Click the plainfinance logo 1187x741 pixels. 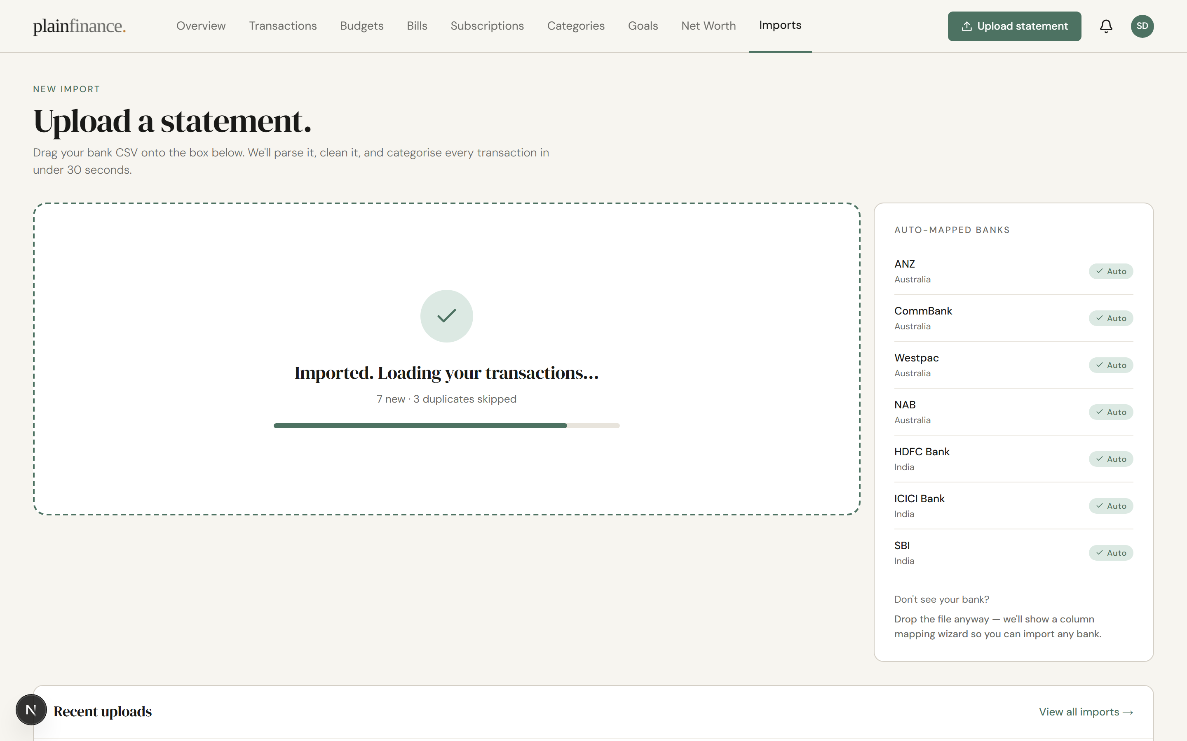[80, 26]
